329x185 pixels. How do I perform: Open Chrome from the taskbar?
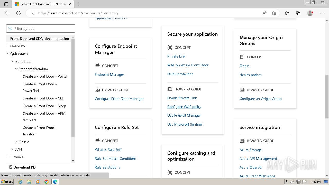tap(46, 182)
